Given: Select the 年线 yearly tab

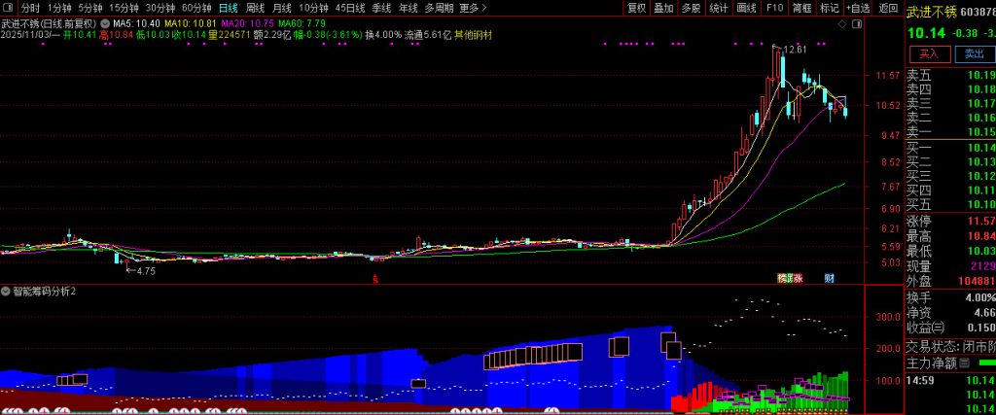Looking at the screenshot, I should (409, 8).
